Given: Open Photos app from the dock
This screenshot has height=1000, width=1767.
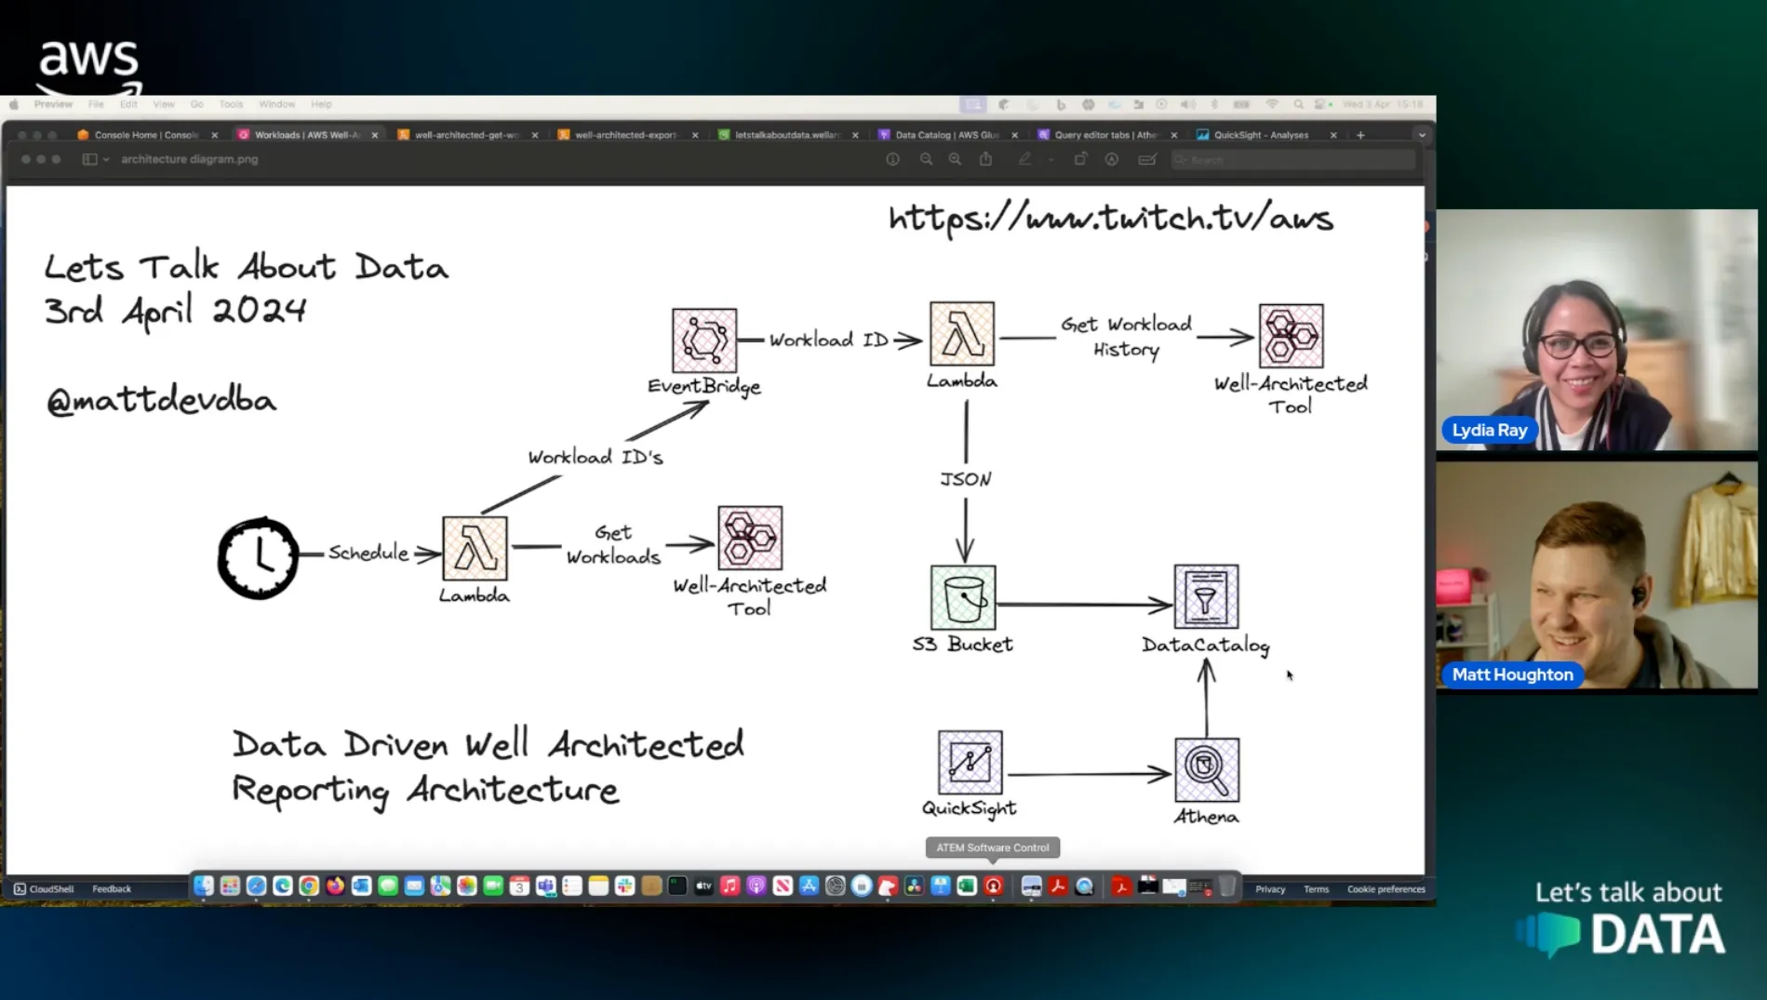Looking at the screenshot, I should click(x=467, y=886).
